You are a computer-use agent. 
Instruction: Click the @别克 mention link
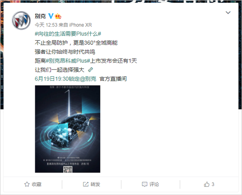(88, 79)
